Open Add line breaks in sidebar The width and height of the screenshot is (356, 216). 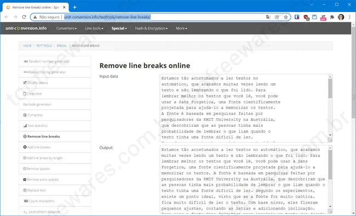tap(55, 147)
